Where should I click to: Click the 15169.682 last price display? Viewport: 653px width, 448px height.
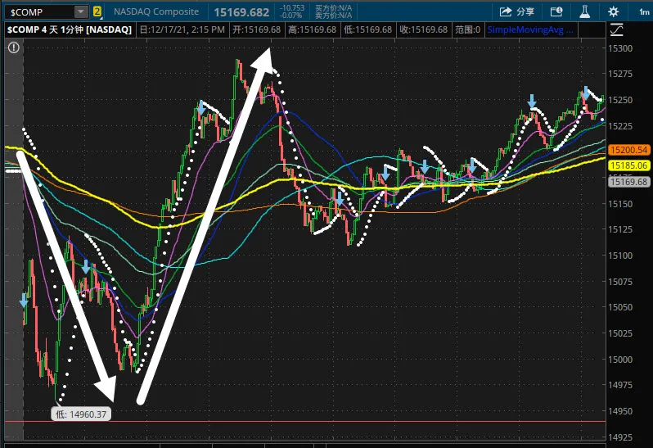242,11
